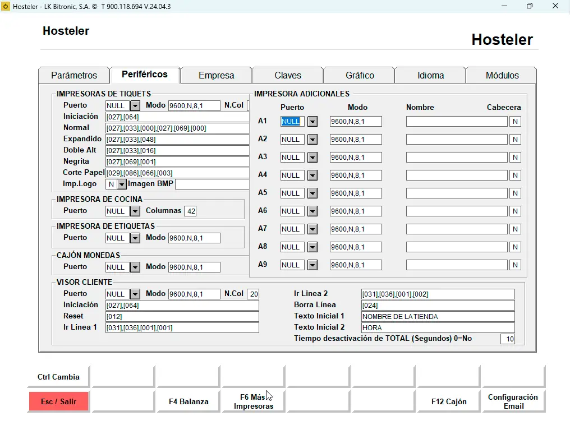570x439 pixels.
Task: Focus the Cajón Monedas Modo field
Action: 194,267
